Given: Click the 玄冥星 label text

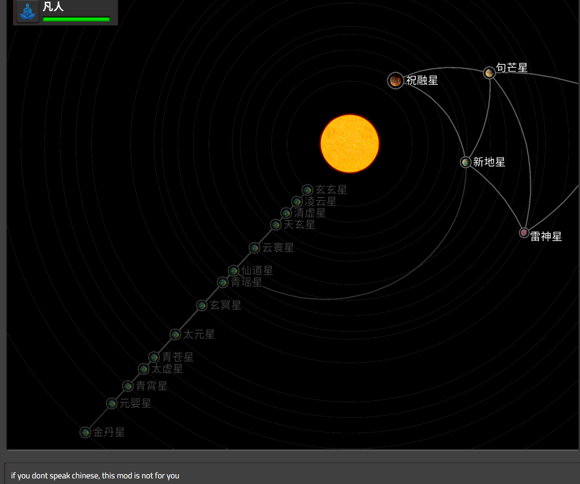Looking at the screenshot, I should (x=225, y=306).
